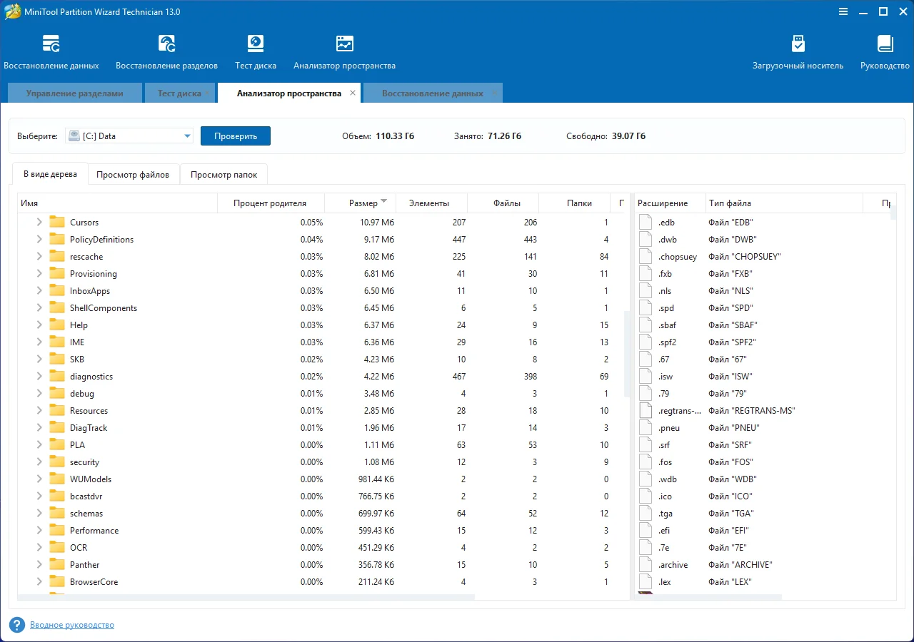This screenshot has height=642, width=914.
Task: Open the Руководство book icon
Action: click(x=885, y=44)
